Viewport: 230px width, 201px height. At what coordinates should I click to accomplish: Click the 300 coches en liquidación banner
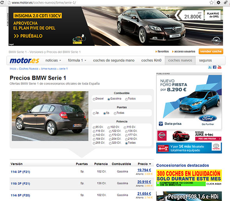click(x=189, y=178)
